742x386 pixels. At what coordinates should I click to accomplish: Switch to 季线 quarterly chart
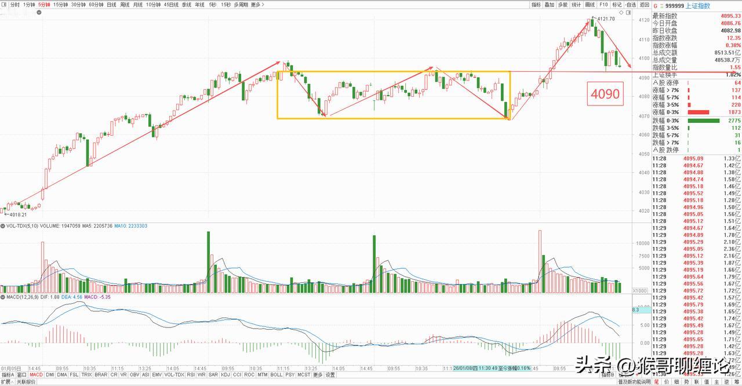(186, 5)
